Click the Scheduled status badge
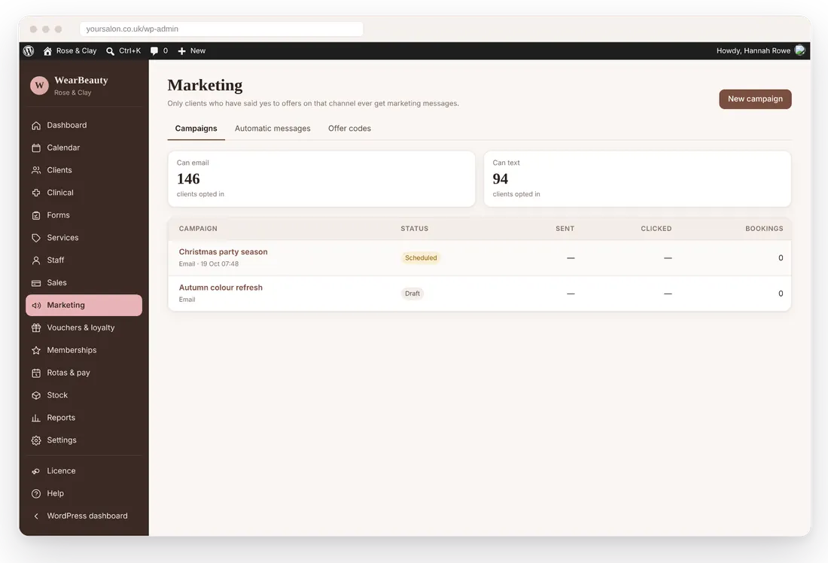The height and width of the screenshot is (563, 828). [x=421, y=257]
